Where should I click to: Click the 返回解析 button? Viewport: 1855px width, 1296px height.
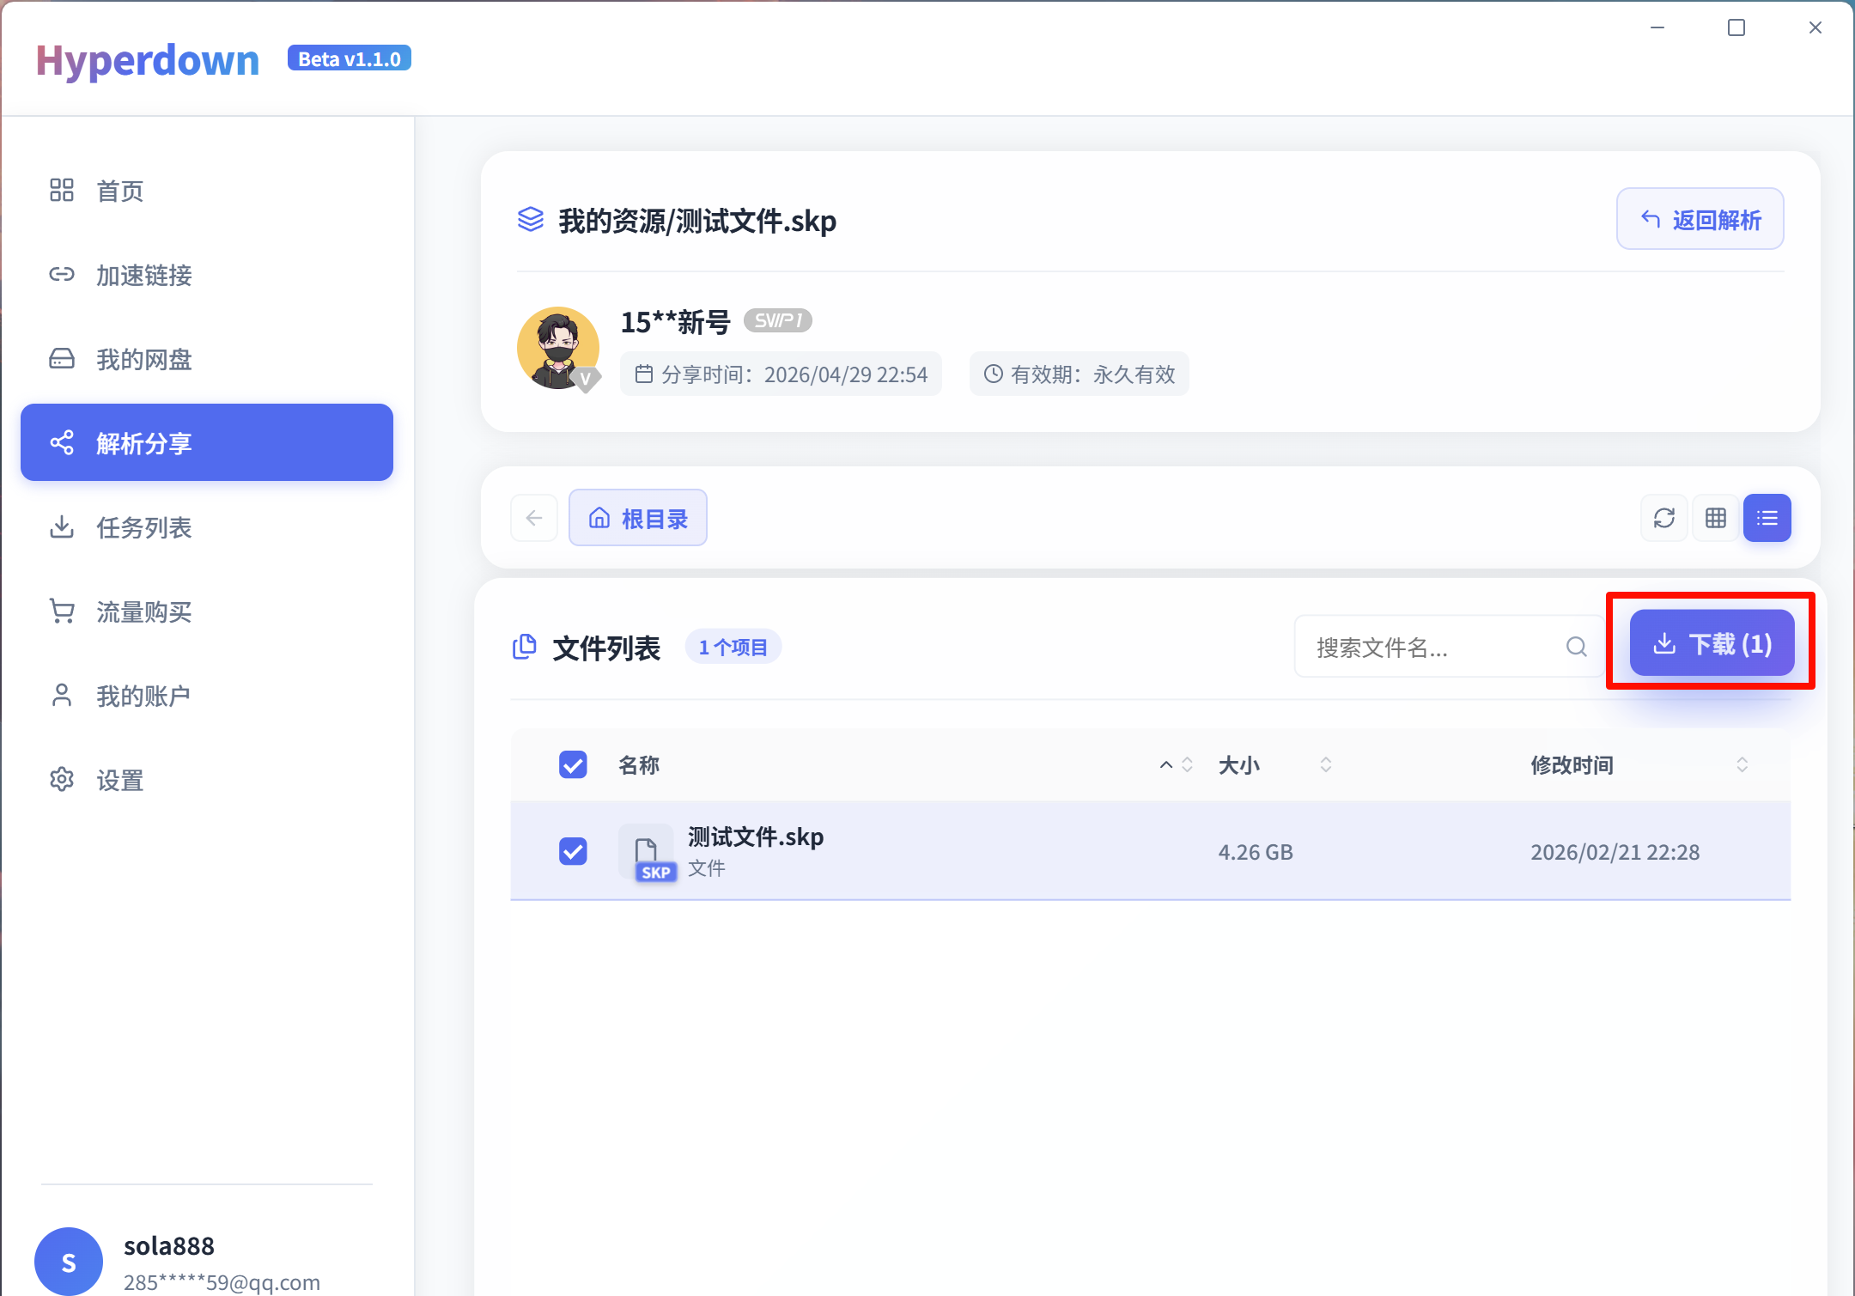tap(1700, 219)
